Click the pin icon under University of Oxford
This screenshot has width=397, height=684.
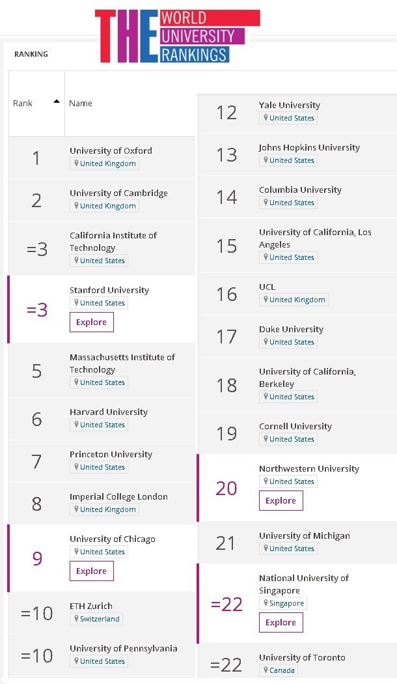click(x=75, y=164)
